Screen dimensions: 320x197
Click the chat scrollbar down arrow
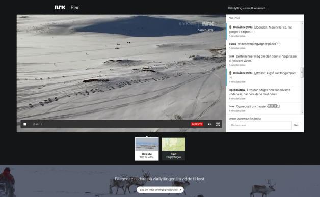(x=302, y=112)
